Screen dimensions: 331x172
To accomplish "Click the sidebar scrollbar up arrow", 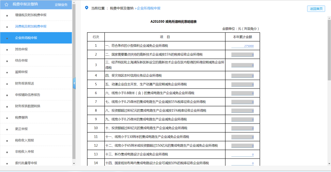I will (74, 2).
